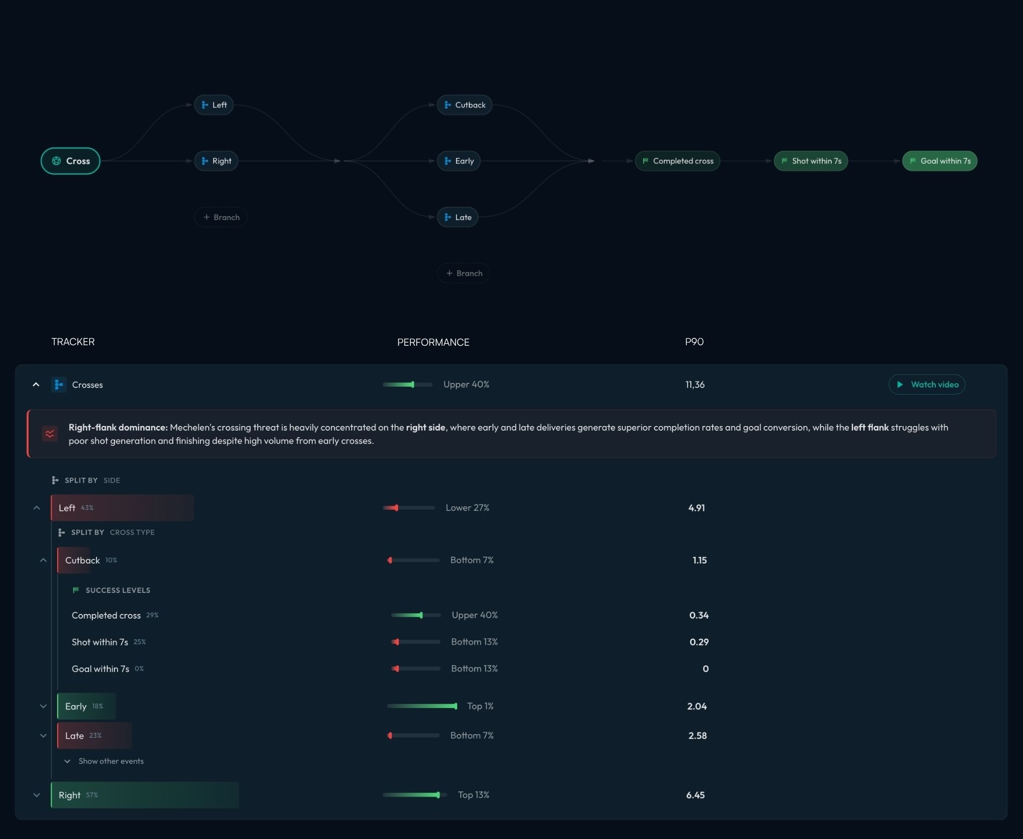Click the Success Levels flag icon
Image resolution: width=1023 pixels, height=839 pixels.
click(76, 590)
